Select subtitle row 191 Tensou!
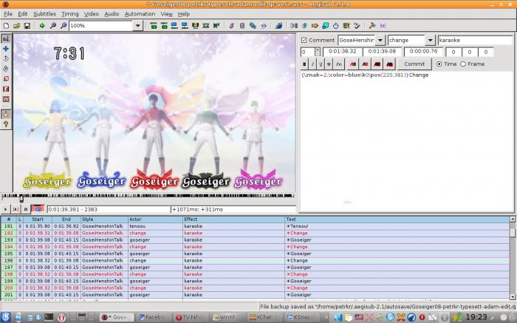The width and height of the screenshot is (517, 323). click(256, 226)
